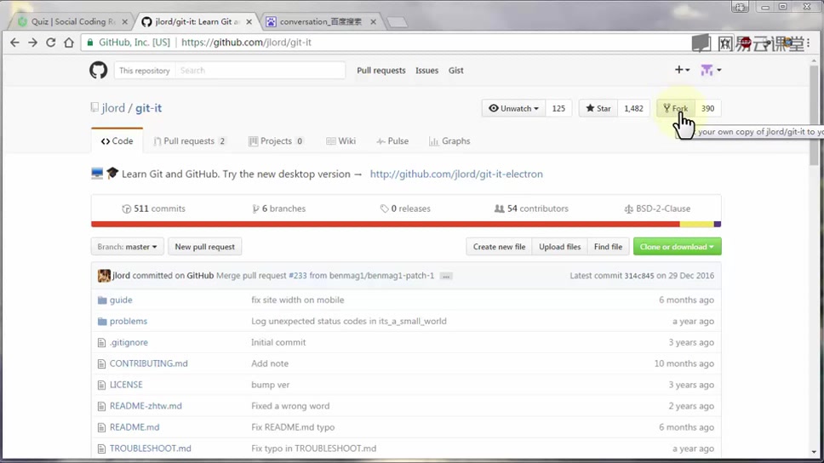Open README-zhtw.md file
The height and width of the screenshot is (463, 824).
146,406
